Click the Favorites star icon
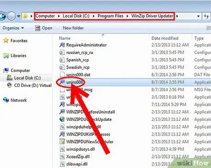211x168 pixels. coord(6,40)
